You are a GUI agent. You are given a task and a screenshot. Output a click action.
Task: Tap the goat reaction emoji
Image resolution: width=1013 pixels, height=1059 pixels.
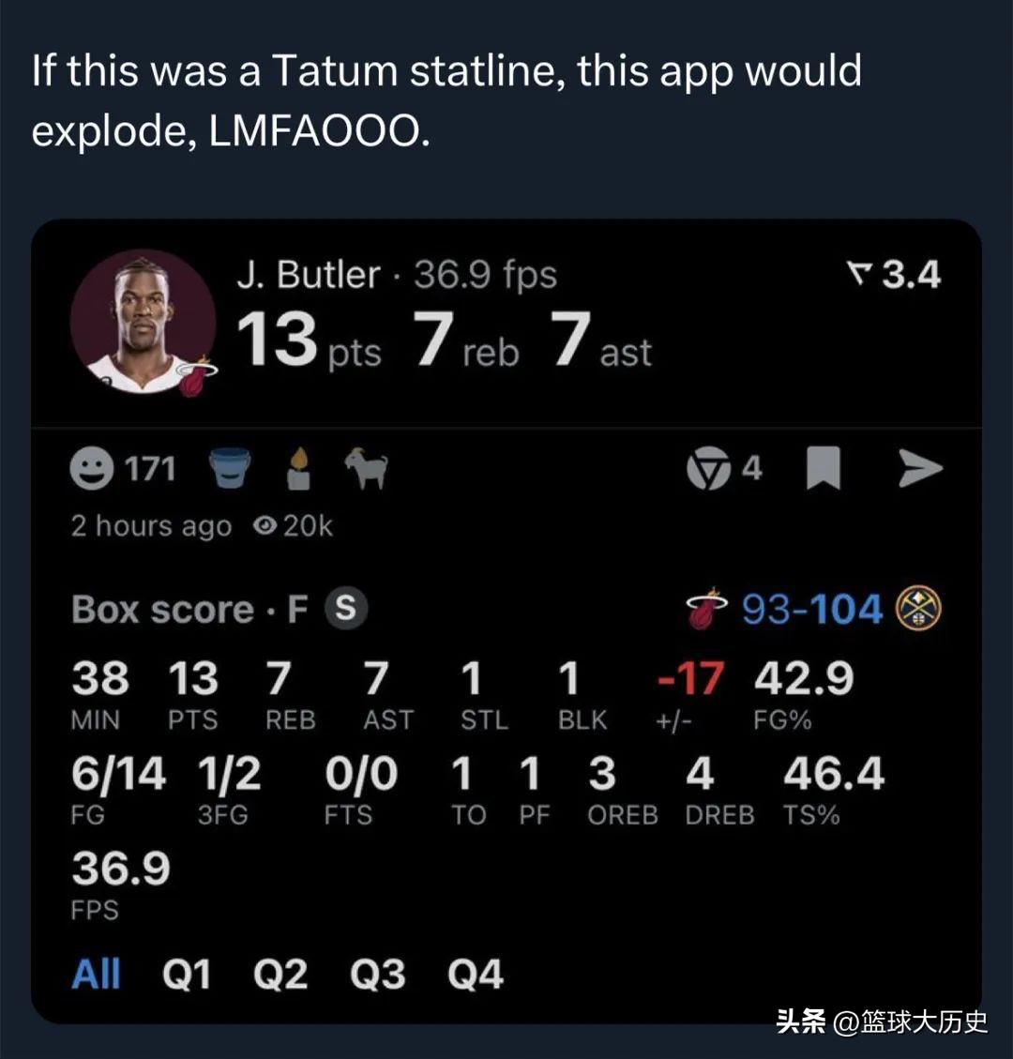tap(365, 468)
